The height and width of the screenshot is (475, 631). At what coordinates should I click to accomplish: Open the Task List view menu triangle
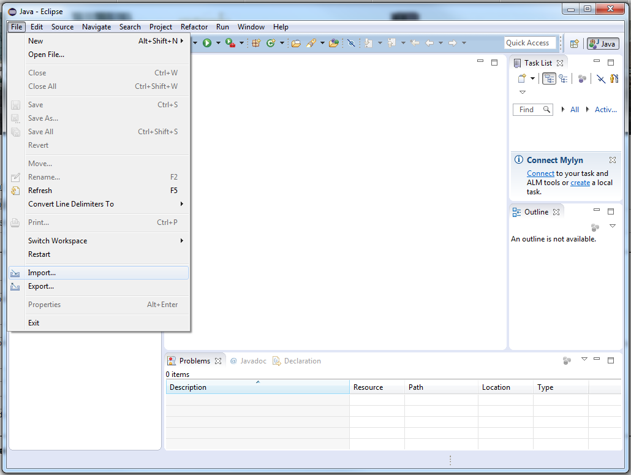click(x=523, y=93)
